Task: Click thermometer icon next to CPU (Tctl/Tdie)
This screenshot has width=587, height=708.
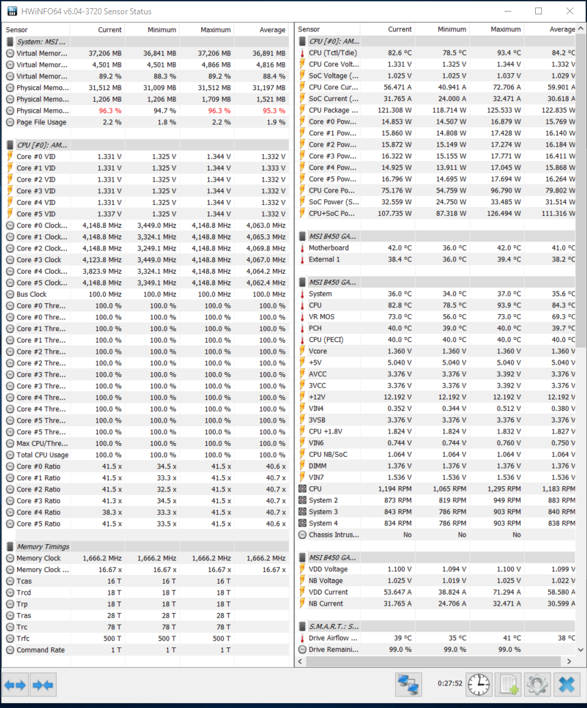Action: 302,53
